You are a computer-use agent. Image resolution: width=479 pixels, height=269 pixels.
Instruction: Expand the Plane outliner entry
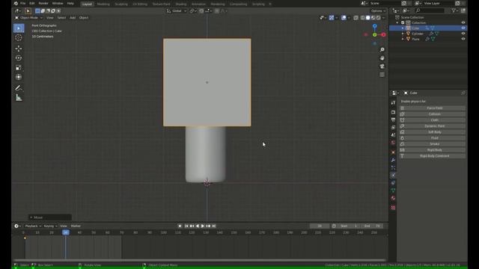pyautogui.click(x=403, y=39)
